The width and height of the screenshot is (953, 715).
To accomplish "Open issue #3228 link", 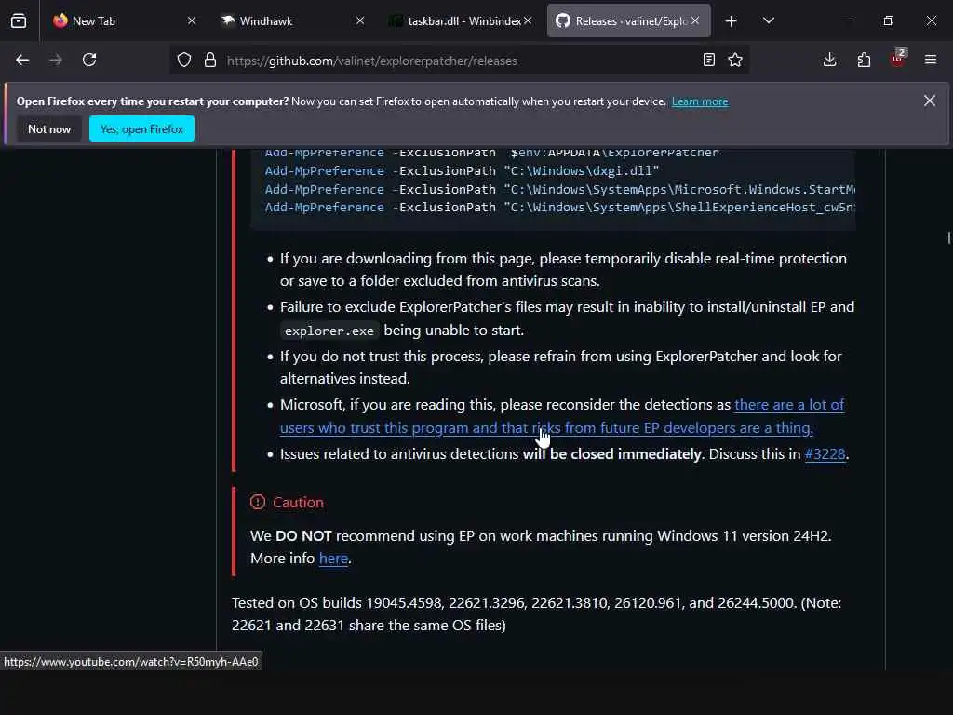I will 825,454.
